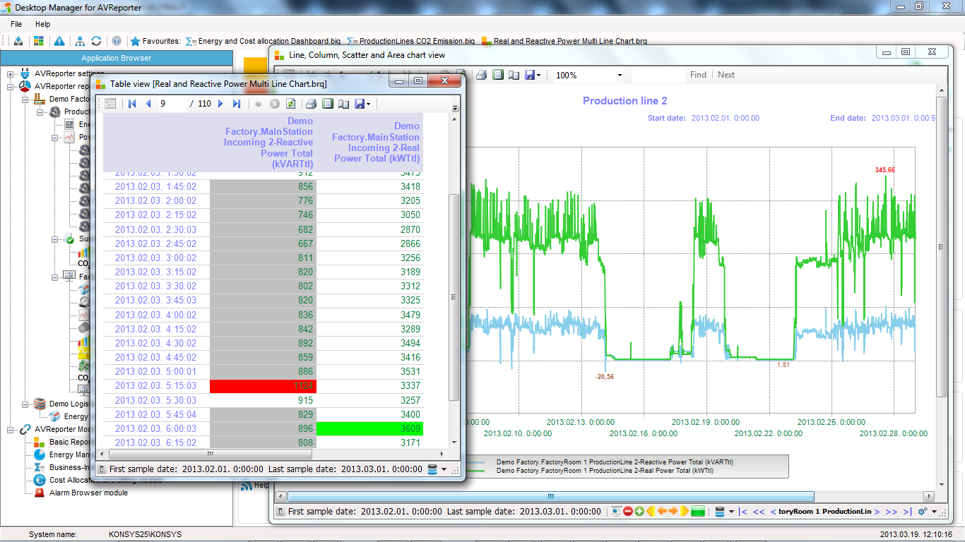The image size is (965, 542).
Task: Open page setup in Table view toolbar
Action: click(x=343, y=104)
